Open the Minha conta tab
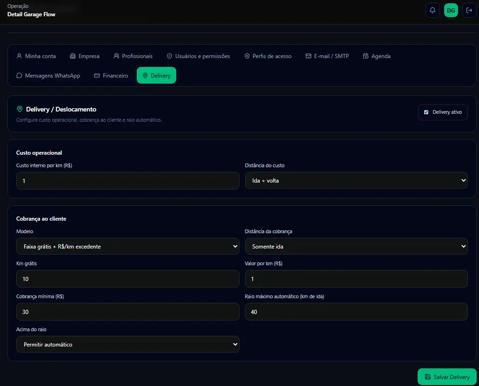 (36, 56)
